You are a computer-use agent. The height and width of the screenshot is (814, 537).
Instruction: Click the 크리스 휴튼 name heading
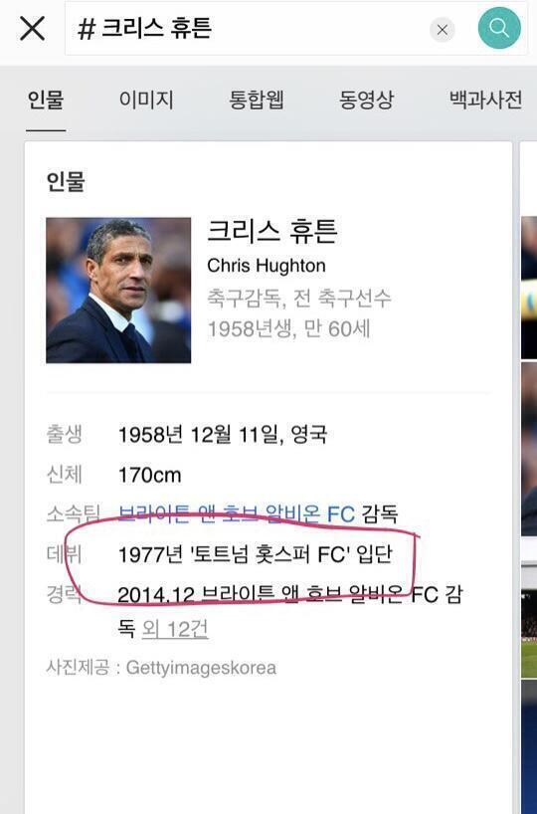click(272, 232)
